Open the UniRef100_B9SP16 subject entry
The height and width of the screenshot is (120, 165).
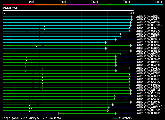pos(148,28)
